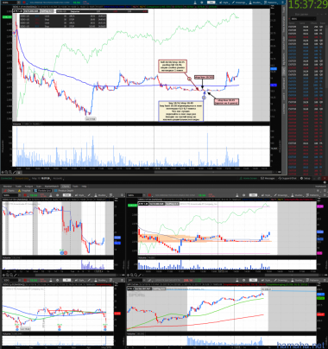Switch to the MarketWatch tab
This screenshot has height=349, width=328.
(52, 187)
